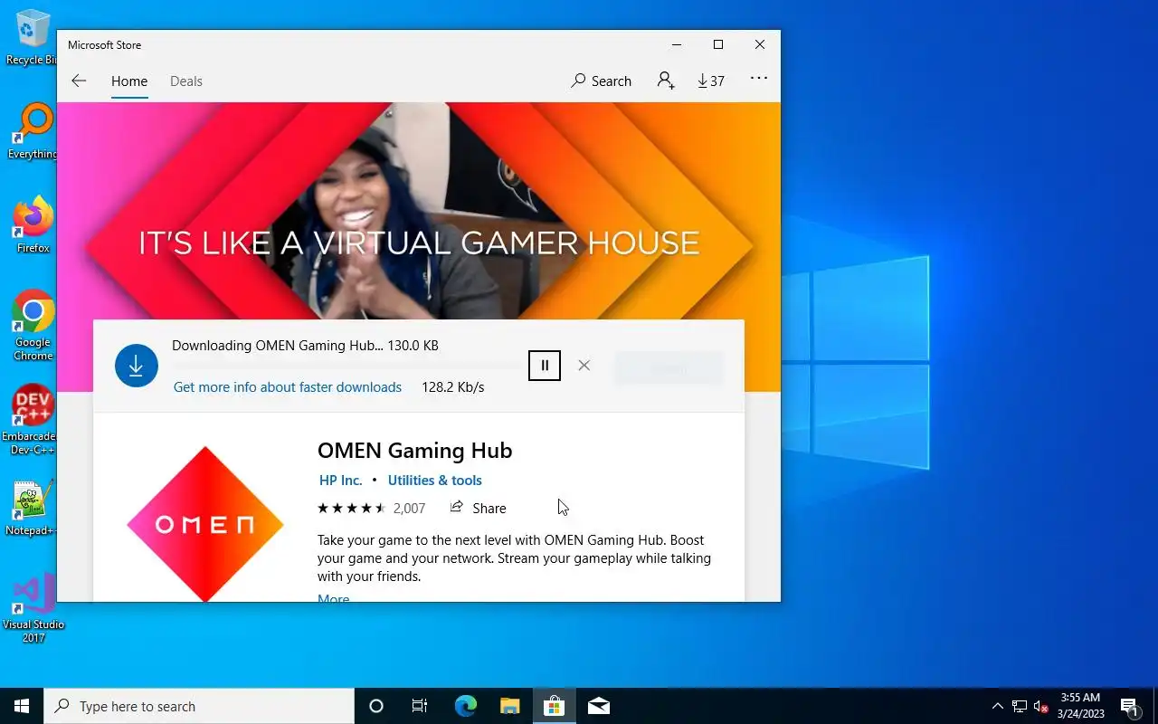Select the Google Chrome desktop shortcut
The image size is (1158, 724).
(x=33, y=325)
